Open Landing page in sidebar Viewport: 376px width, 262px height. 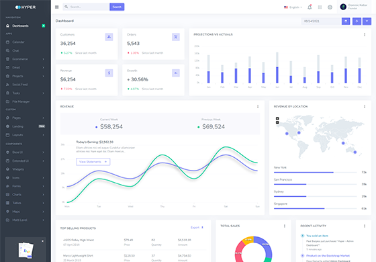(26, 126)
